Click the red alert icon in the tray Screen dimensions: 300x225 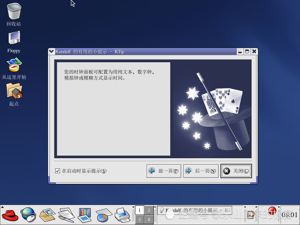pos(272,211)
